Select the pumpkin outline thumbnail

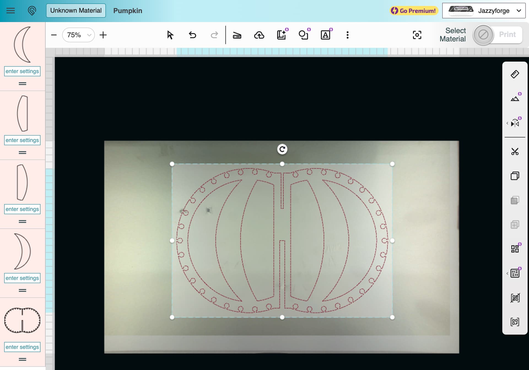[22, 320]
